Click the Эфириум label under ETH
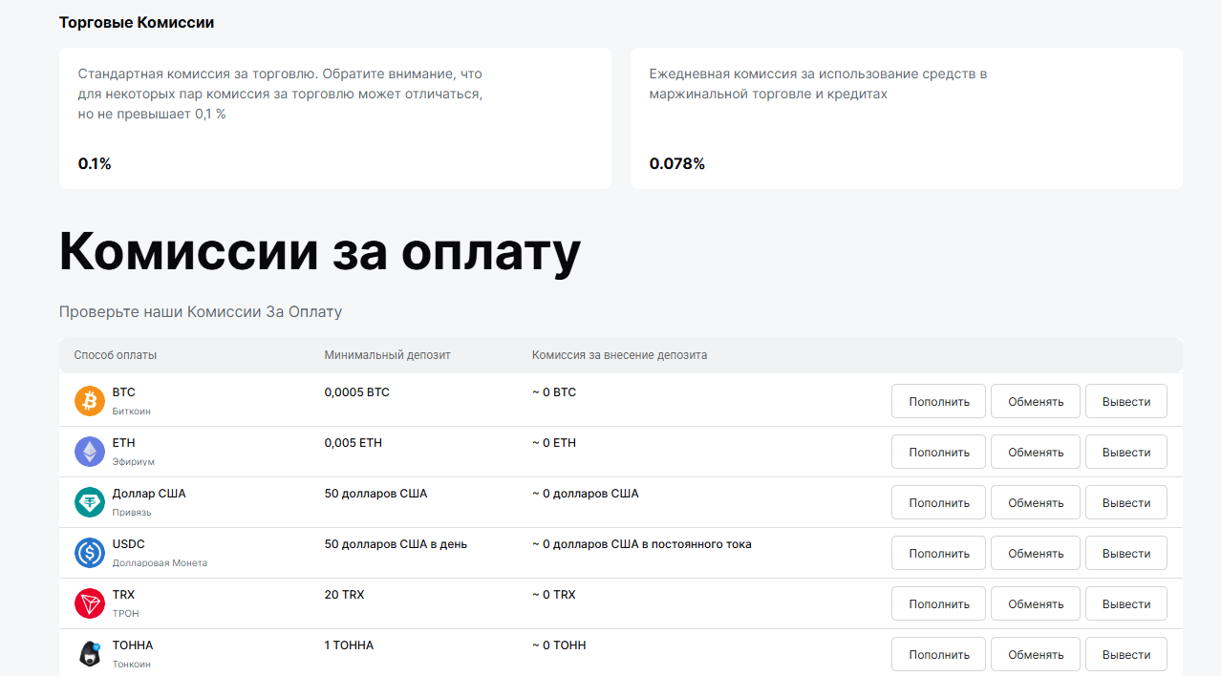 coord(134,462)
